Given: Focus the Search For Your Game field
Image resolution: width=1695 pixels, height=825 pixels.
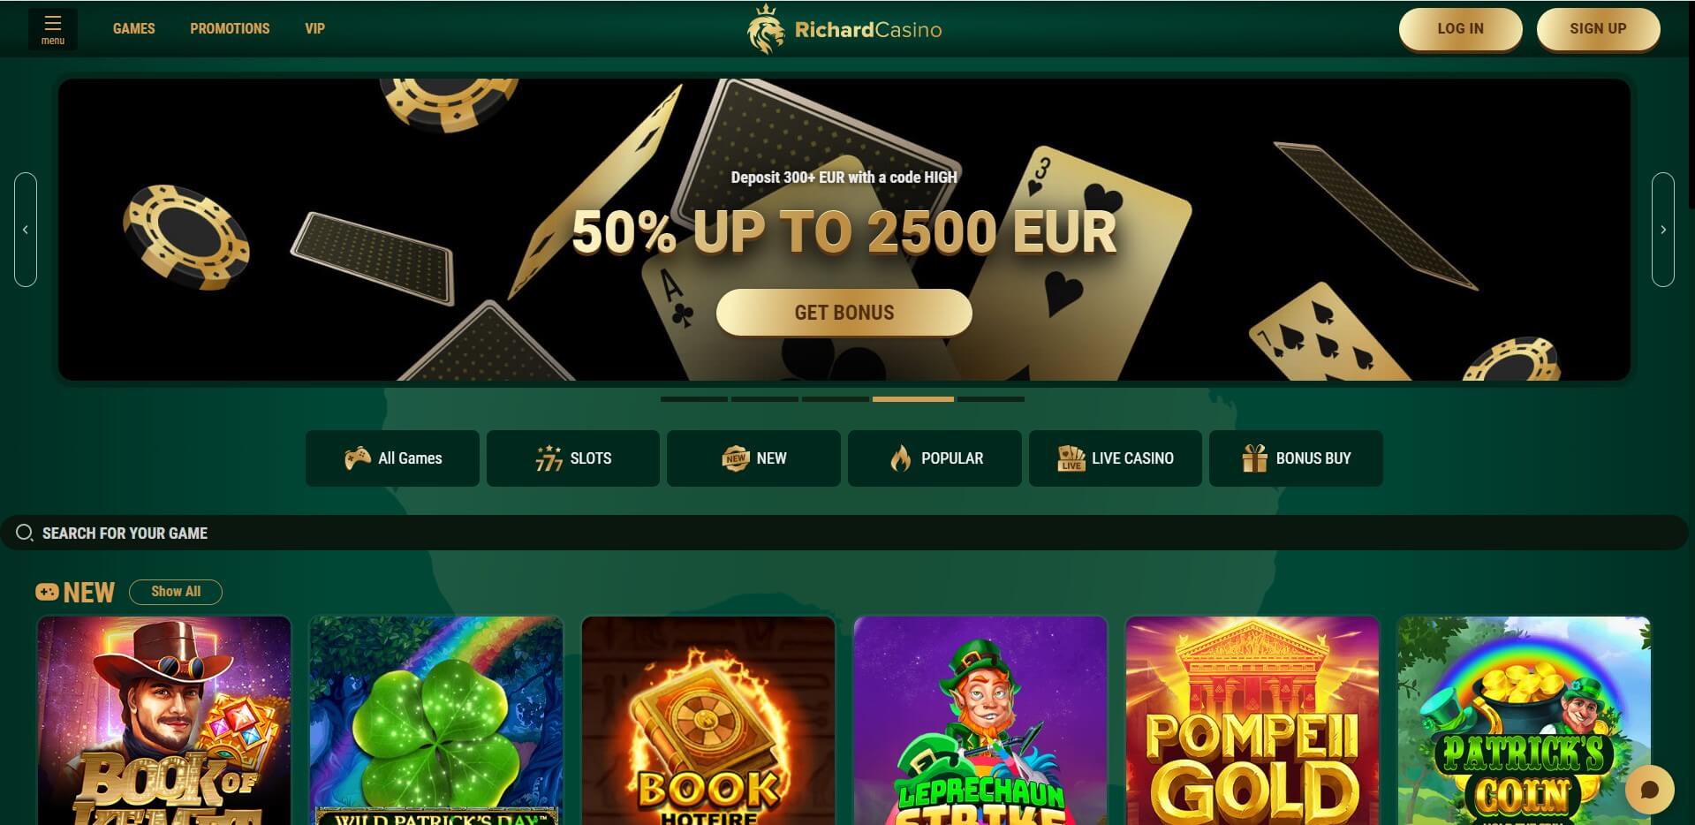Looking at the screenshot, I should pyautogui.click(x=844, y=533).
